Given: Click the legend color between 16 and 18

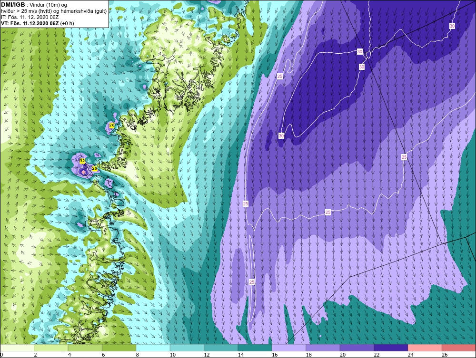Looking at the screenshot, I should (x=289, y=348).
